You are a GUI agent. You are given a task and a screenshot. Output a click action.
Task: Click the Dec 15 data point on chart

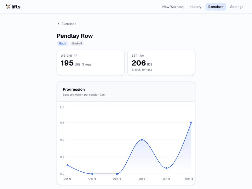pyautogui.click(x=117, y=174)
